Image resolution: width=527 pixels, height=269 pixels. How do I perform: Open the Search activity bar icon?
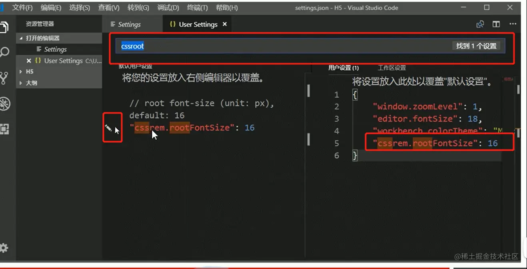(x=4, y=52)
